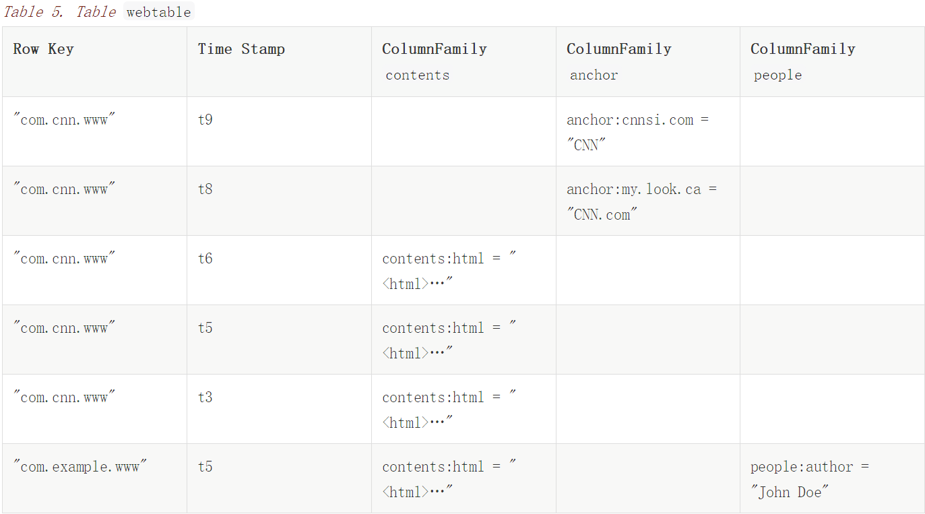925x514 pixels.
Task: Click the contents:html cell in the t6 row
Action: tap(449, 271)
